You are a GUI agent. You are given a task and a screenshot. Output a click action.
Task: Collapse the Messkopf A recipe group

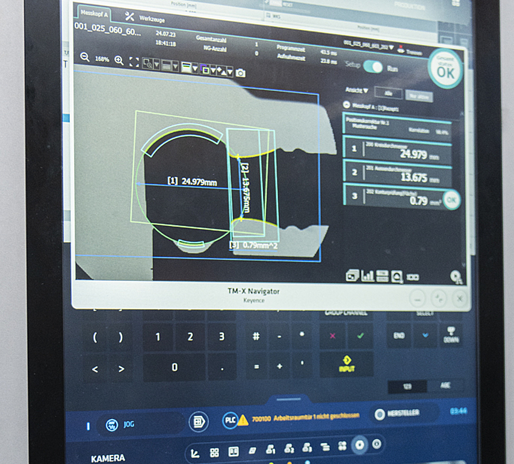[347, 105]
